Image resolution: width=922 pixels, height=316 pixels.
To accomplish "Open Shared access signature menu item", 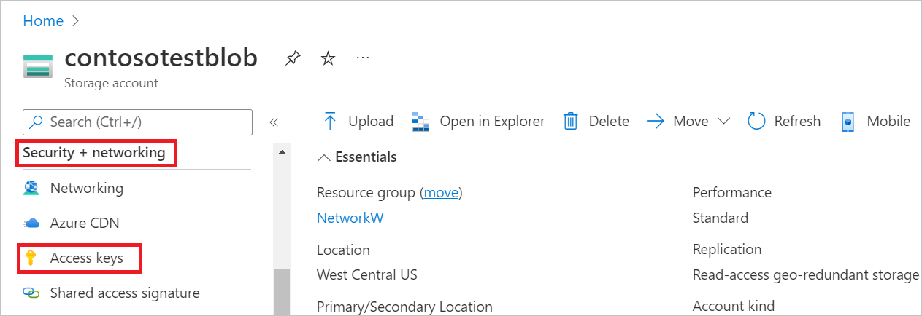I will 111,293.
